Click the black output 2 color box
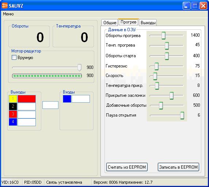The image size is (209, 187). [x=13, y=106]
